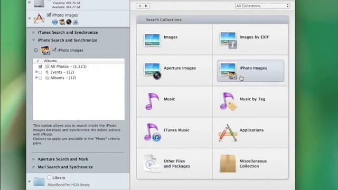Open the Images search collection
The width and height of the screenshot is (338, 190).
click(174, 40)
